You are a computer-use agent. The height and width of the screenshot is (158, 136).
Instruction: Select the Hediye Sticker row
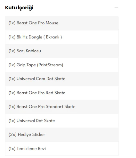click(x=62, y=135)
